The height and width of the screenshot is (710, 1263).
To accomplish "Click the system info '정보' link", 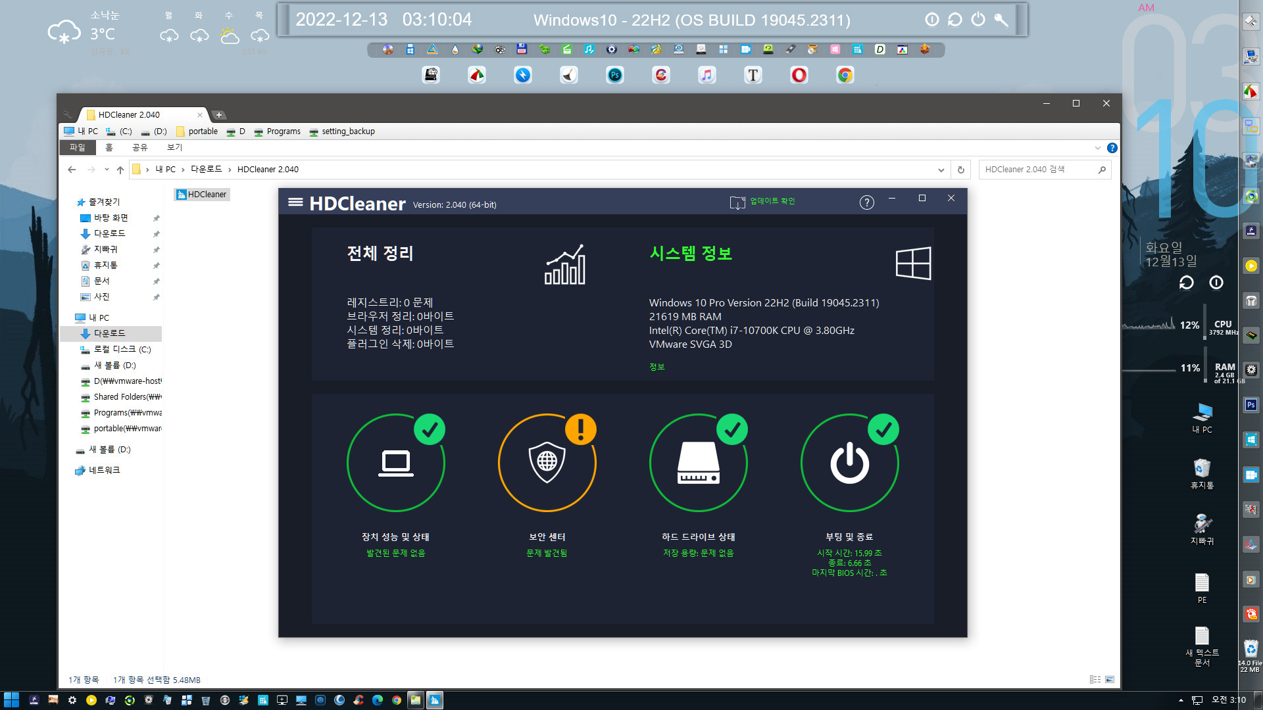I will point(656,367).
